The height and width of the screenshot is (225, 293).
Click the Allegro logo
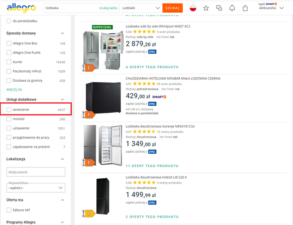[22, 8]
